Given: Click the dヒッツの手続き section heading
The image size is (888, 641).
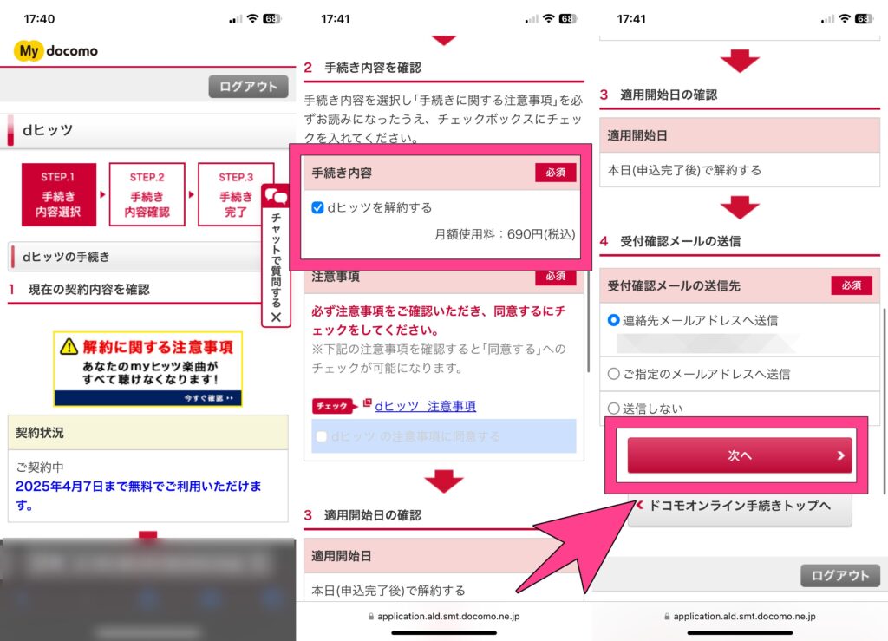Looking at the screenshot, I should 136,257.
